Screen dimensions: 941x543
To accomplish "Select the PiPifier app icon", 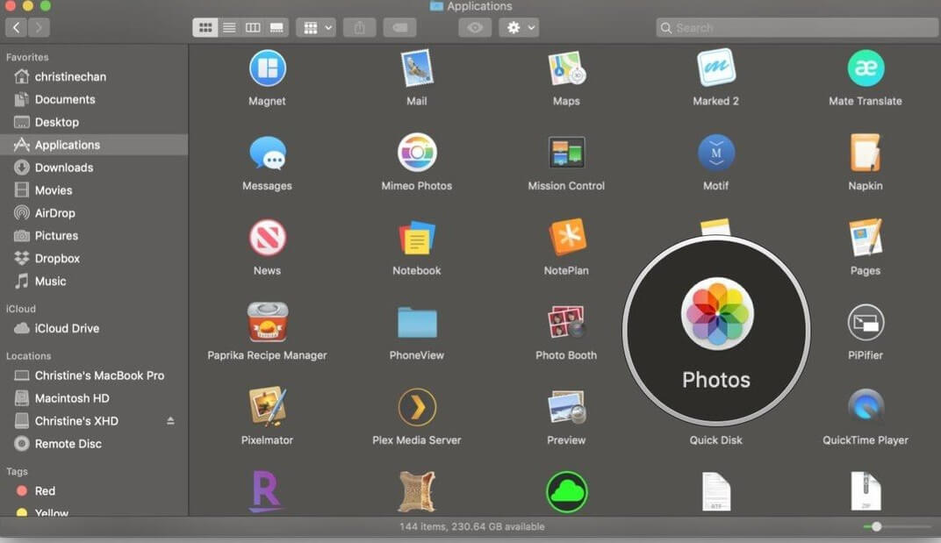I will [866, 322].
